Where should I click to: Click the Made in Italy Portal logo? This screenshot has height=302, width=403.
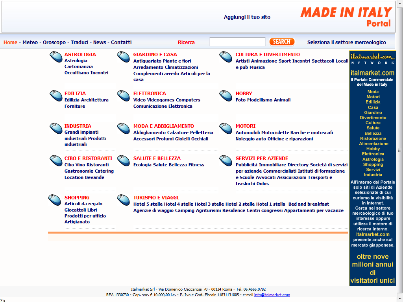(x=346, y=17)
